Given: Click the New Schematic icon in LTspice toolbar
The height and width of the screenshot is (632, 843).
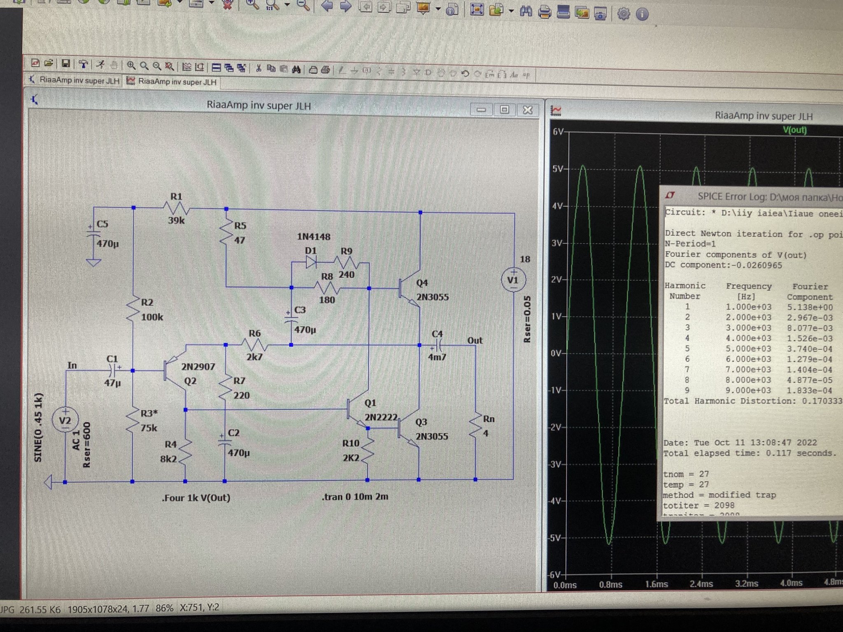Looking at the screenshot, I should [x=35, y=63].
